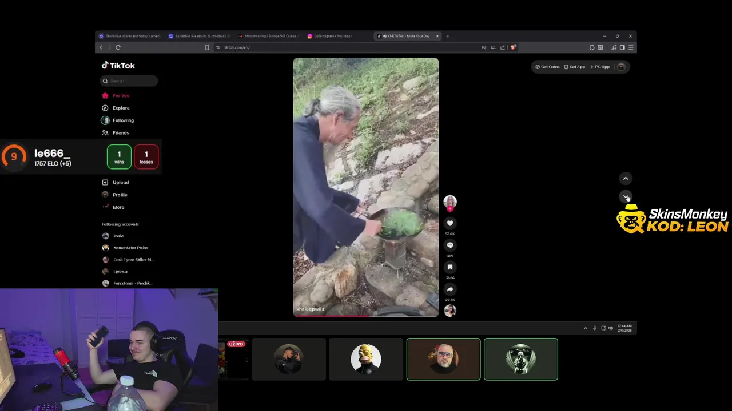Click the Brave shield icon in address bar
This screenshot has height=411, width=732.
pos(513,47)
